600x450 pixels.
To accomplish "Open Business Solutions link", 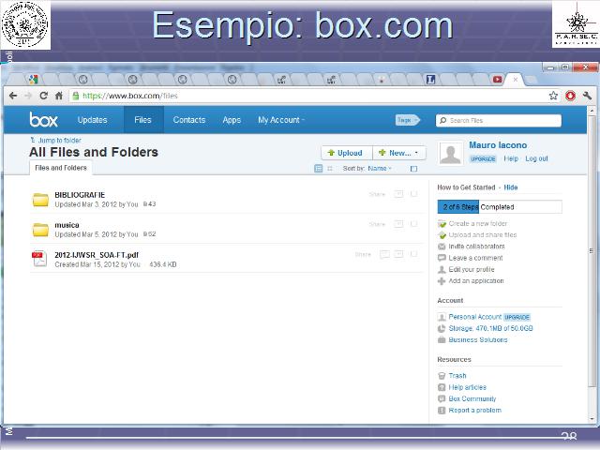I will pyautogui.click(x=478, y=339).
